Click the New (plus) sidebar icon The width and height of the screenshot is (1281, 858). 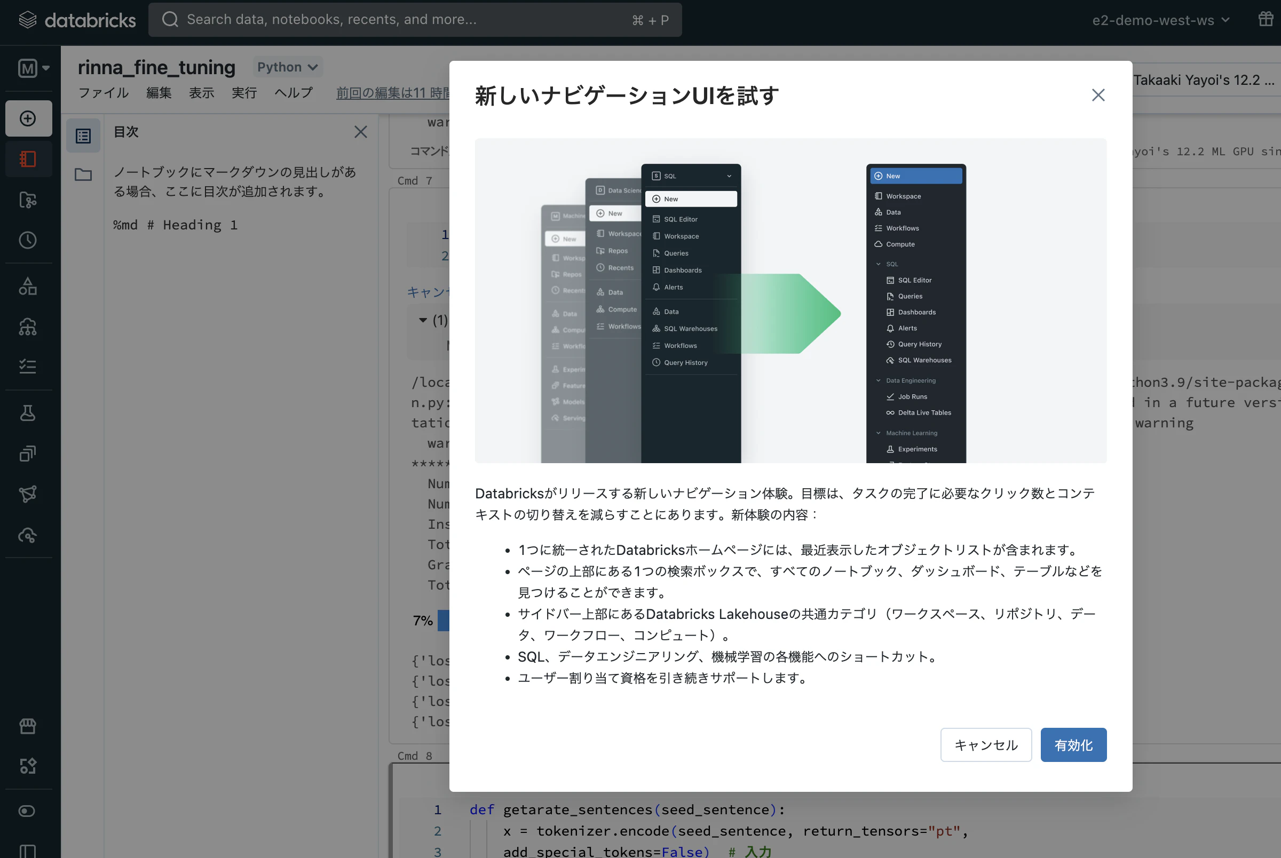tap(28, 118)
